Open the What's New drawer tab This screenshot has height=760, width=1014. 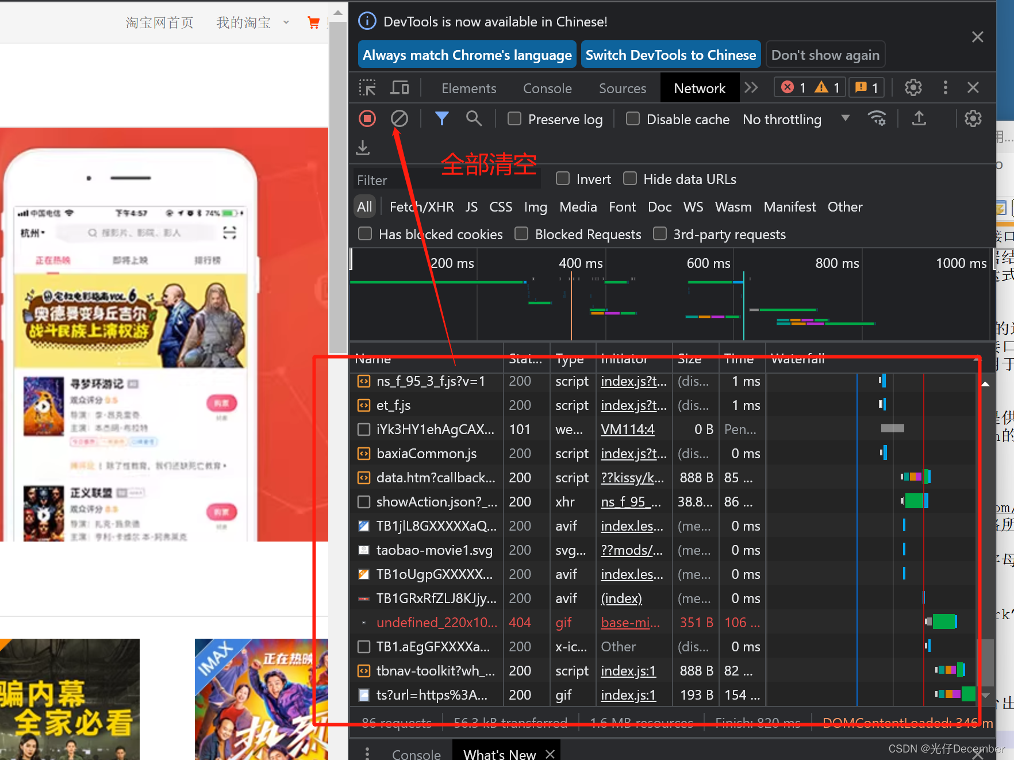[x=500, y=754]
